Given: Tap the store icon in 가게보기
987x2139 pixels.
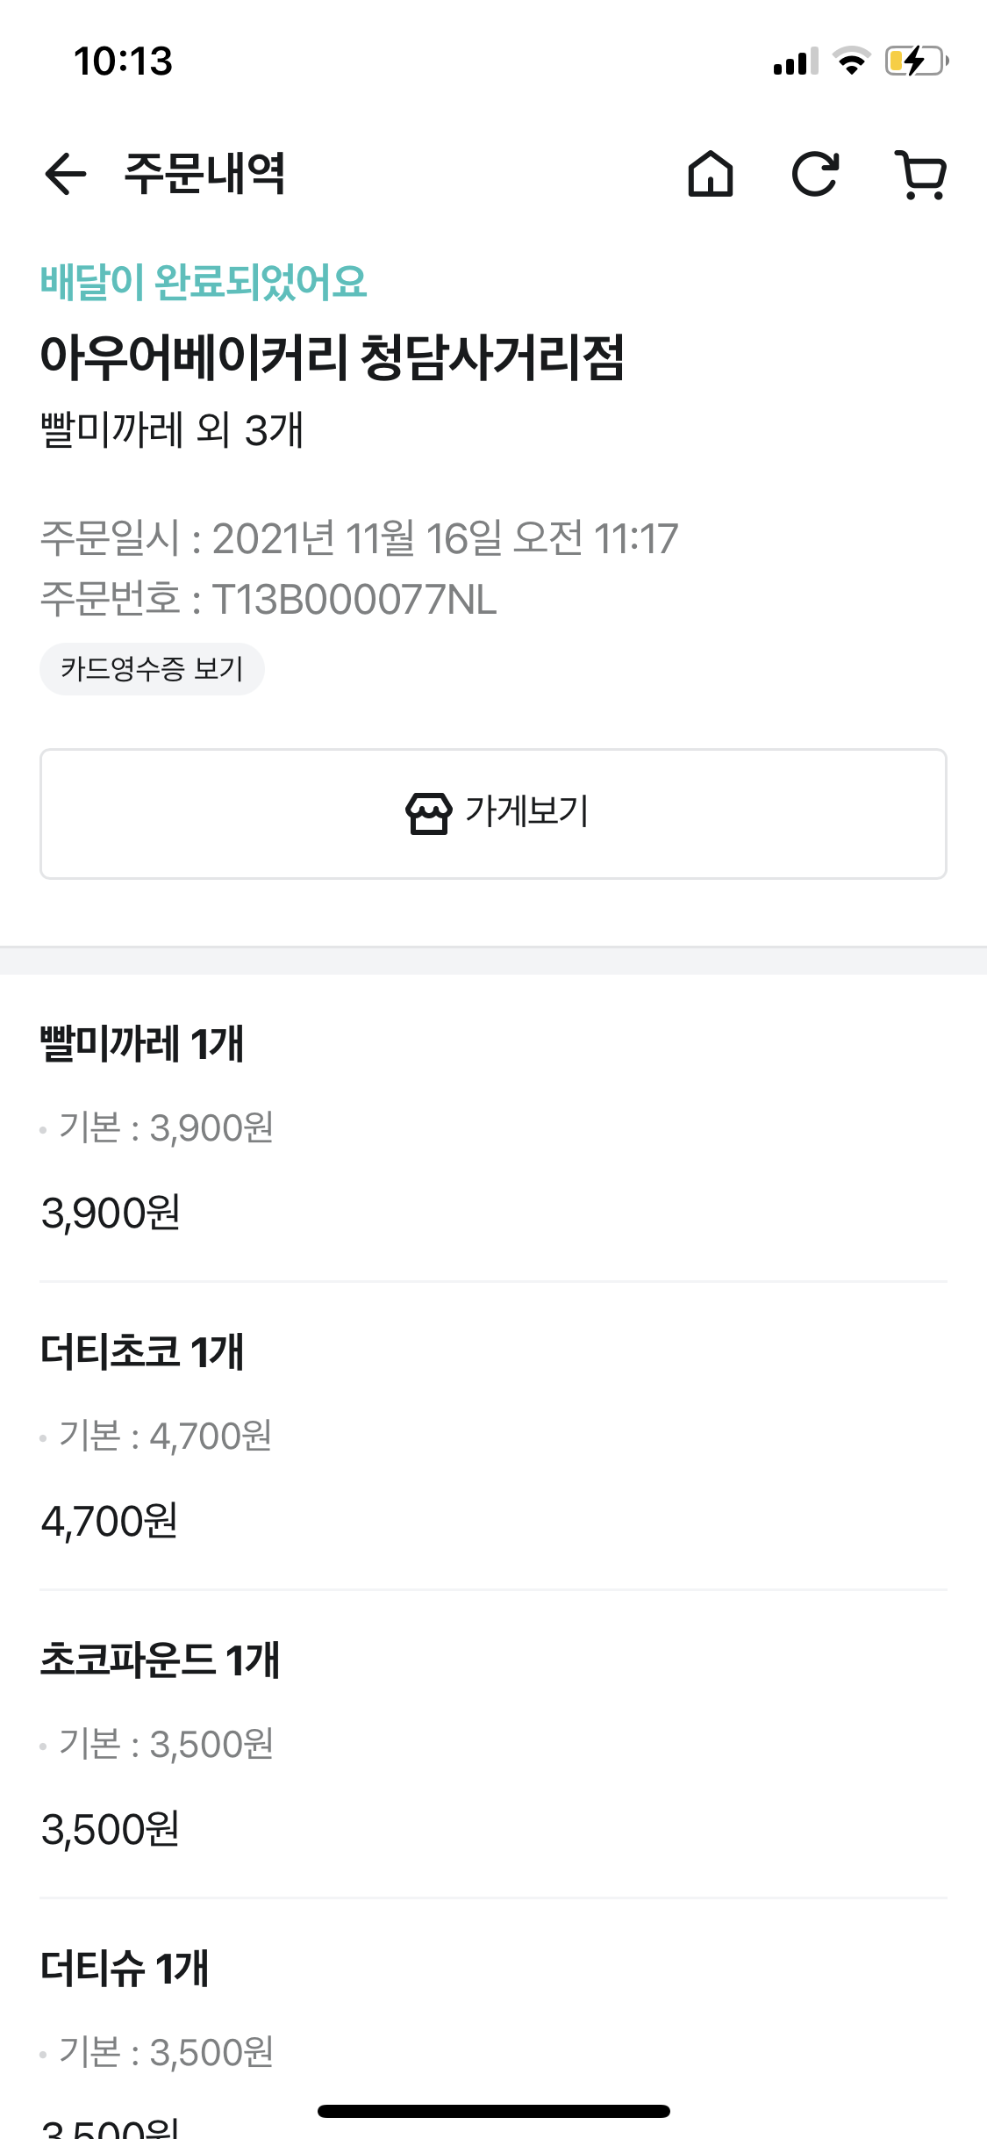Looking at the screenshot, I should click(x=428, y=812).
